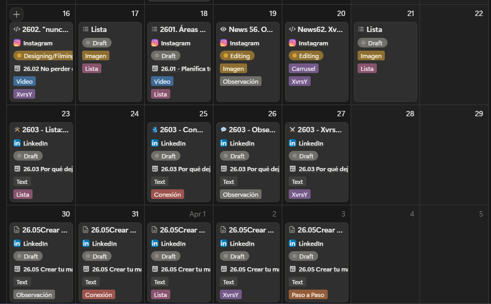The image size is (491, 304).
Task: Click the Editing status on day 19
Action: coord(237,56)
